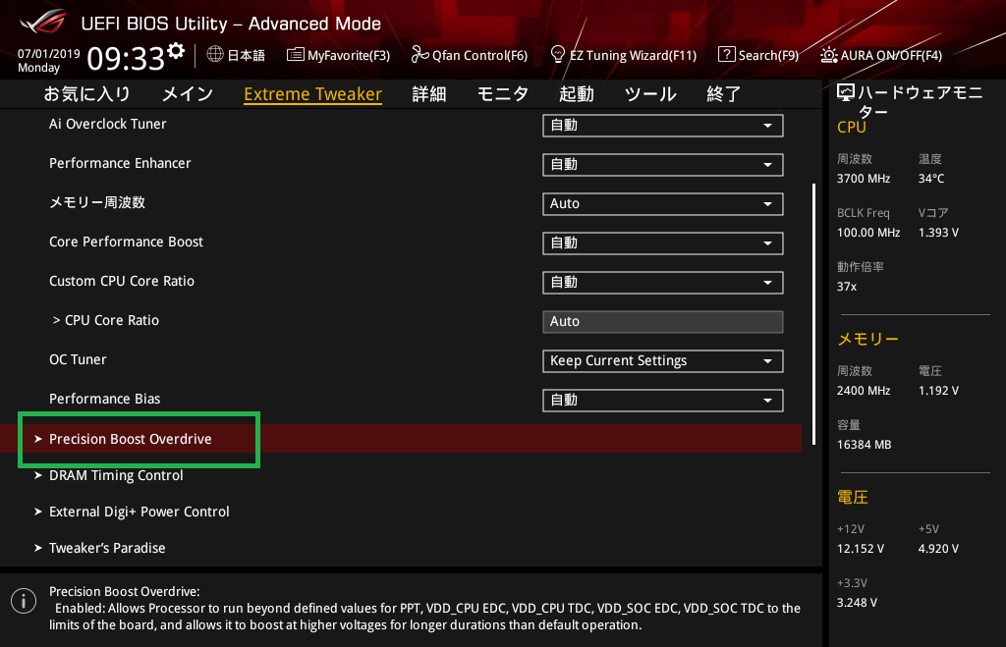The width and height of the screenshot is (1006, 647).
Task: Select Extreme Tweaker tab
Action: 313,94
